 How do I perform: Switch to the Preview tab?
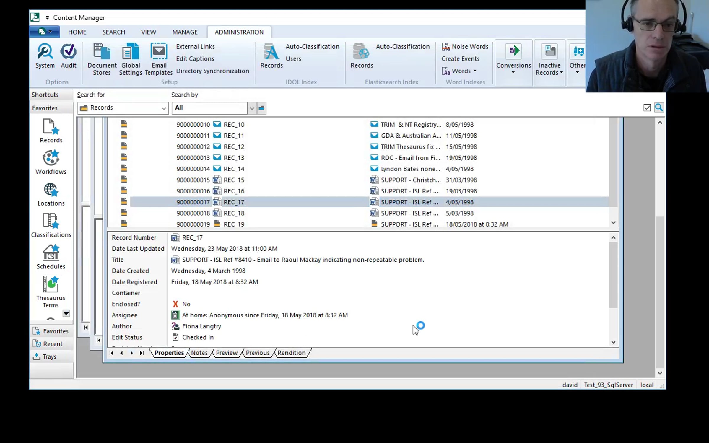(227, 353)
